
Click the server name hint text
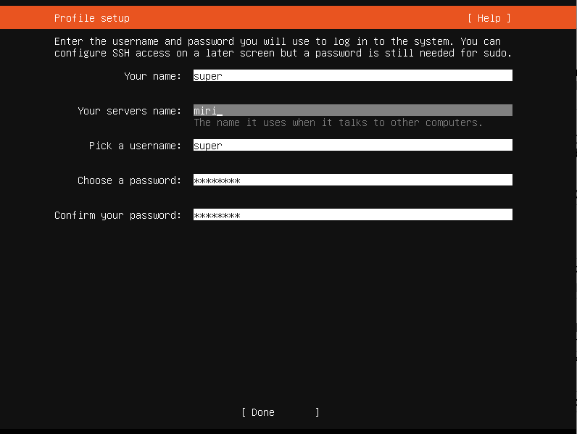click(338, 122)
